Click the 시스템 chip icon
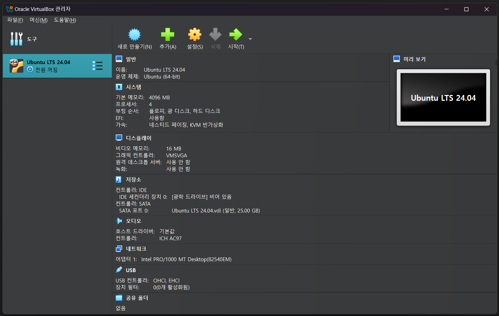 click(119, 87)
